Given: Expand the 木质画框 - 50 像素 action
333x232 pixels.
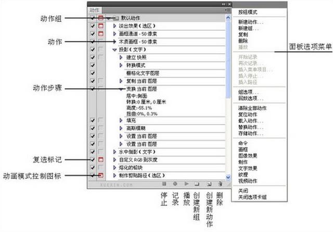Looking at the screenshot, I should [x=115, y=41].
